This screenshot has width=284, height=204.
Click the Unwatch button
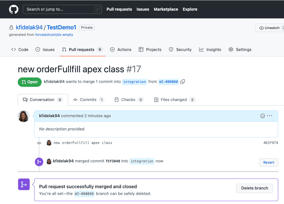[x=269, y=28]
